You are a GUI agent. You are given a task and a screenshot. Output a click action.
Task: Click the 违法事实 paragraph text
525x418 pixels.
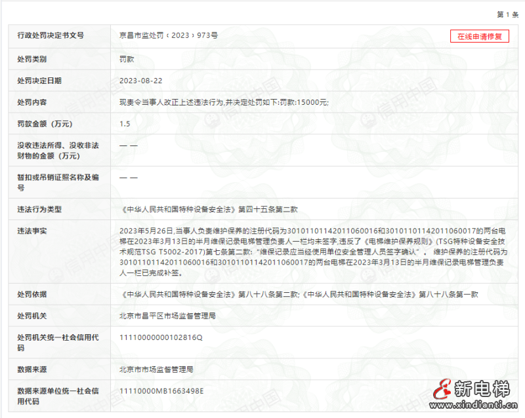click(x=314, y=252)
